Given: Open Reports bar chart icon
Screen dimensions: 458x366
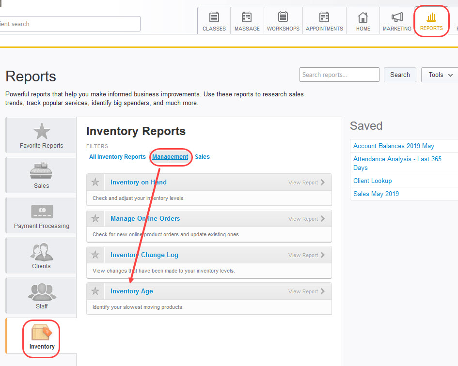Looking at the screenshot, I should (x=431, y=17).
